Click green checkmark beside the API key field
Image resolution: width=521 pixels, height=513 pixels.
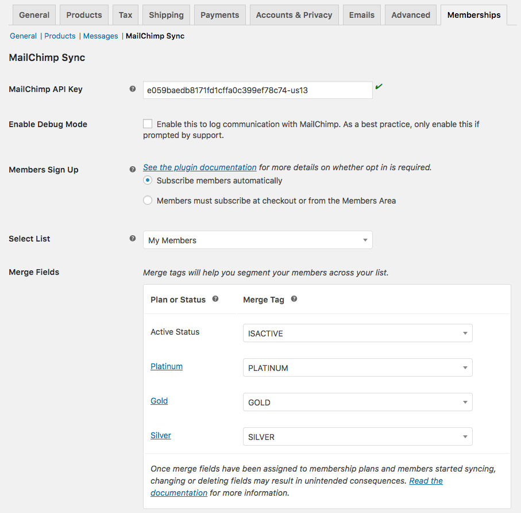(x=379, y=87)
